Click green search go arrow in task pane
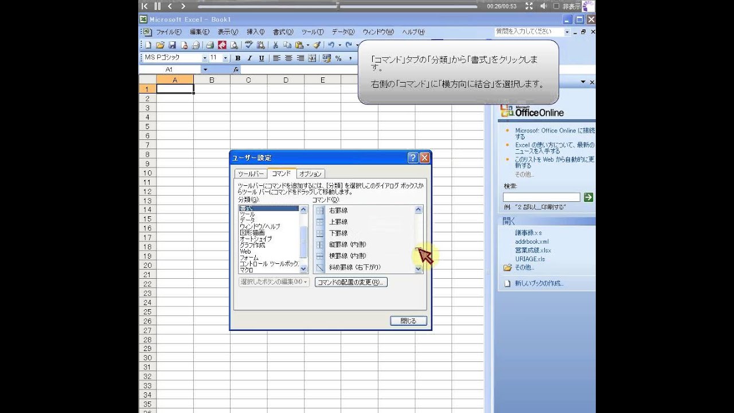 (x=588, y=197)
